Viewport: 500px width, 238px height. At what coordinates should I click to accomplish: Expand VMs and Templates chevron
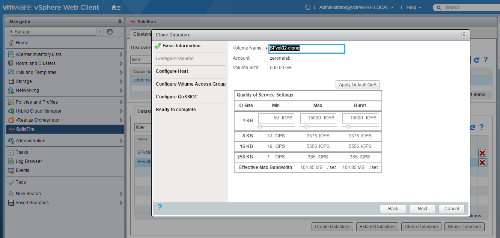coord(121,72)
